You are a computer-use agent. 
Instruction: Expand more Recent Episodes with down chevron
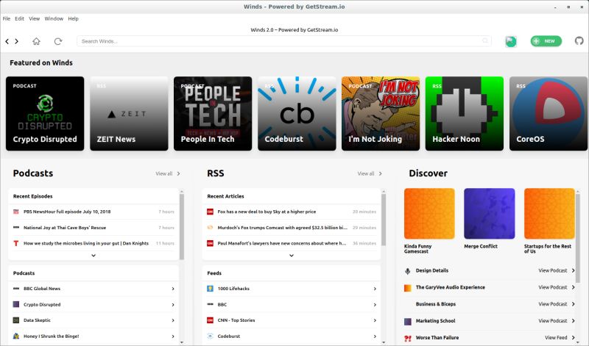(94, 256)
